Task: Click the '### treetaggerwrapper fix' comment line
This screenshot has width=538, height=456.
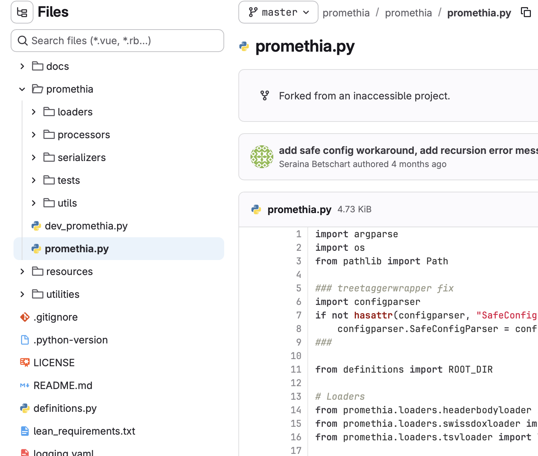Action: pyautogui.click(x=385, y=288)
